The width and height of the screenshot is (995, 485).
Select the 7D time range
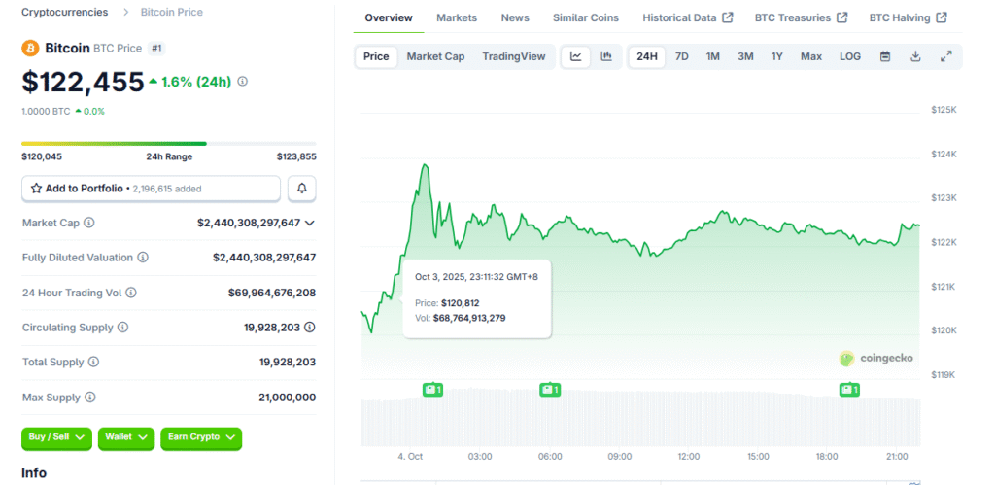[x=682, y=56]
